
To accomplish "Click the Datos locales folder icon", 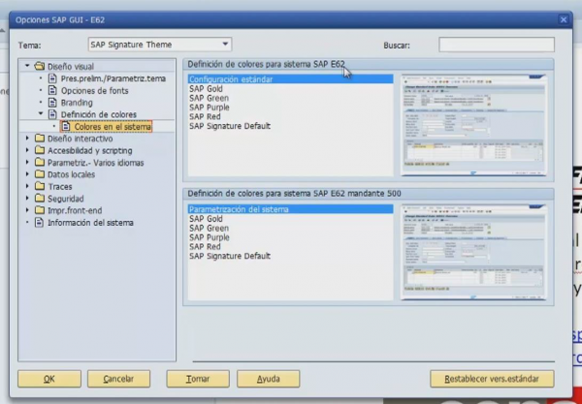I will point(40,174).
